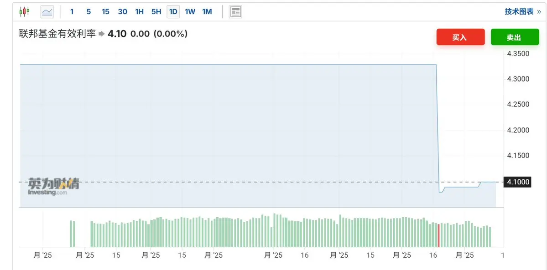Choose the 1D timeframe
This screenshot has height=270, width=547.
click(x=173, y=12)
